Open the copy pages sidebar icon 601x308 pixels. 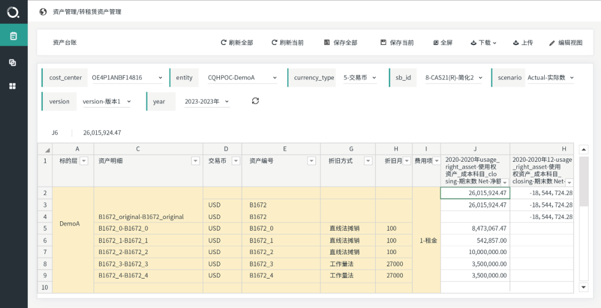pos(13,63)
